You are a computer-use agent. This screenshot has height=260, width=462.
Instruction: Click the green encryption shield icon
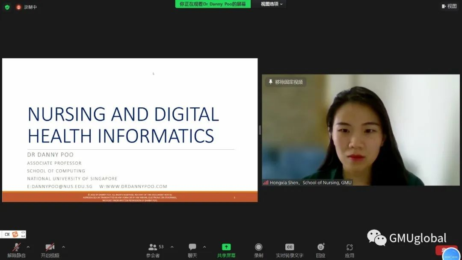point(7,7)
